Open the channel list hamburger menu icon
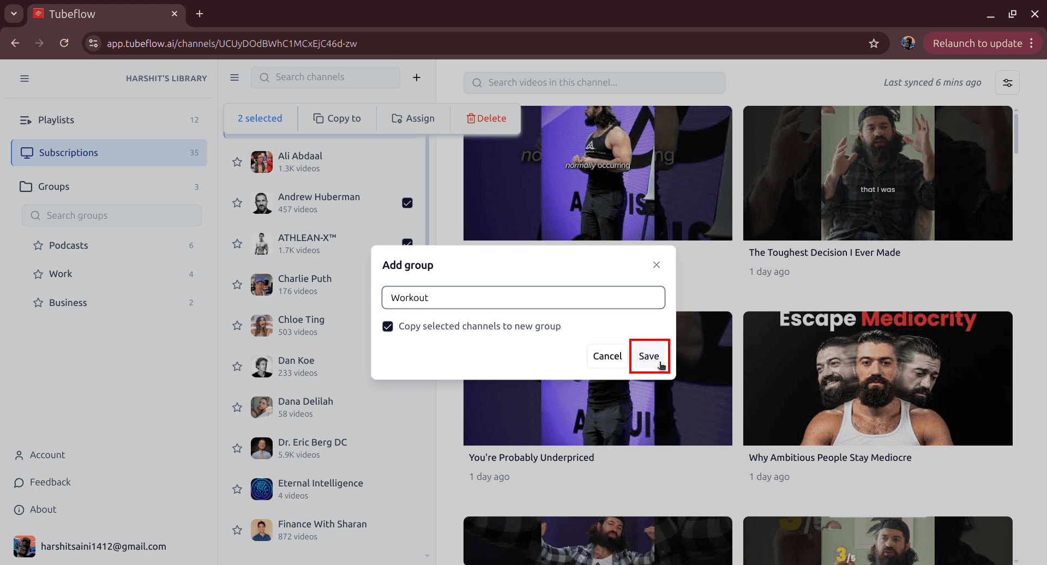Image resolution: width=1047 pixels, height=565 pixels. (234, 77)
